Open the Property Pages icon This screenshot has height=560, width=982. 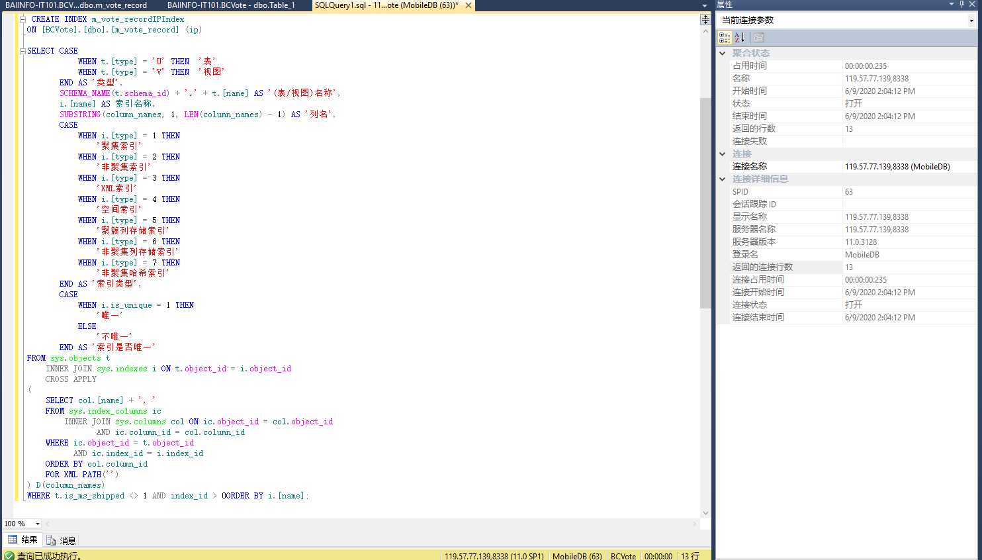[x=758, y=38]
